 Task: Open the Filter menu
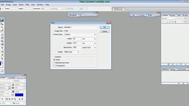27,5
